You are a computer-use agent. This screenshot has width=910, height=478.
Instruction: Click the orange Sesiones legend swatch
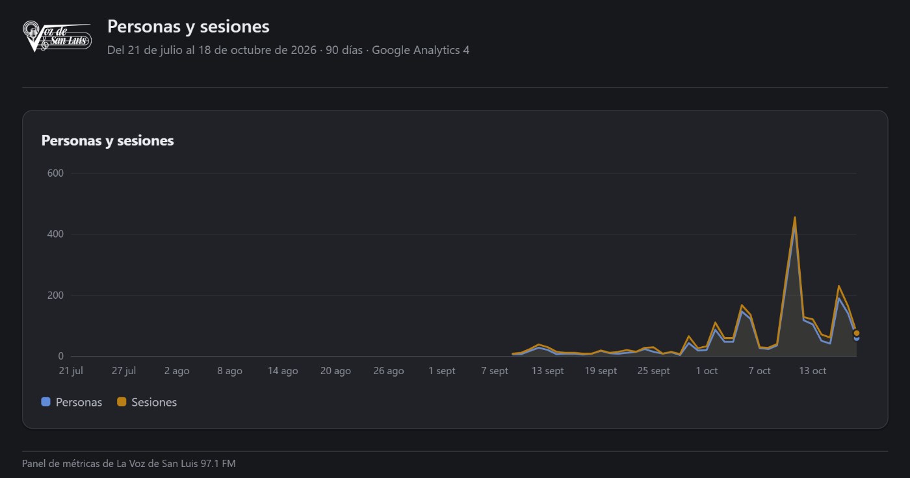(x=122, y=402)
